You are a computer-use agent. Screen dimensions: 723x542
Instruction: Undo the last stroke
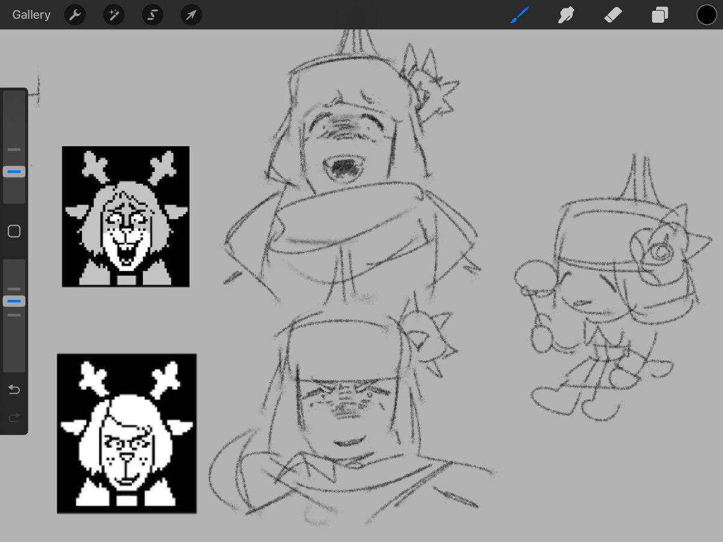(14, 390)
